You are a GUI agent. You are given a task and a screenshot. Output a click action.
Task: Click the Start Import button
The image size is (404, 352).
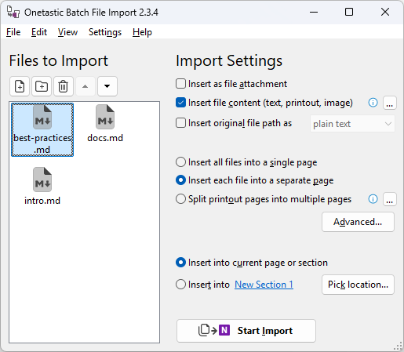tap(246, 331)
